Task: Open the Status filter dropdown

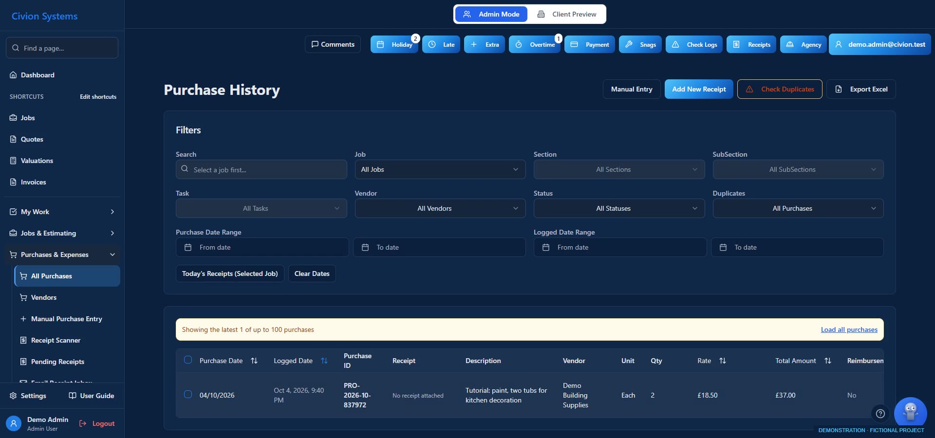Action: click(x=619, y=208)
